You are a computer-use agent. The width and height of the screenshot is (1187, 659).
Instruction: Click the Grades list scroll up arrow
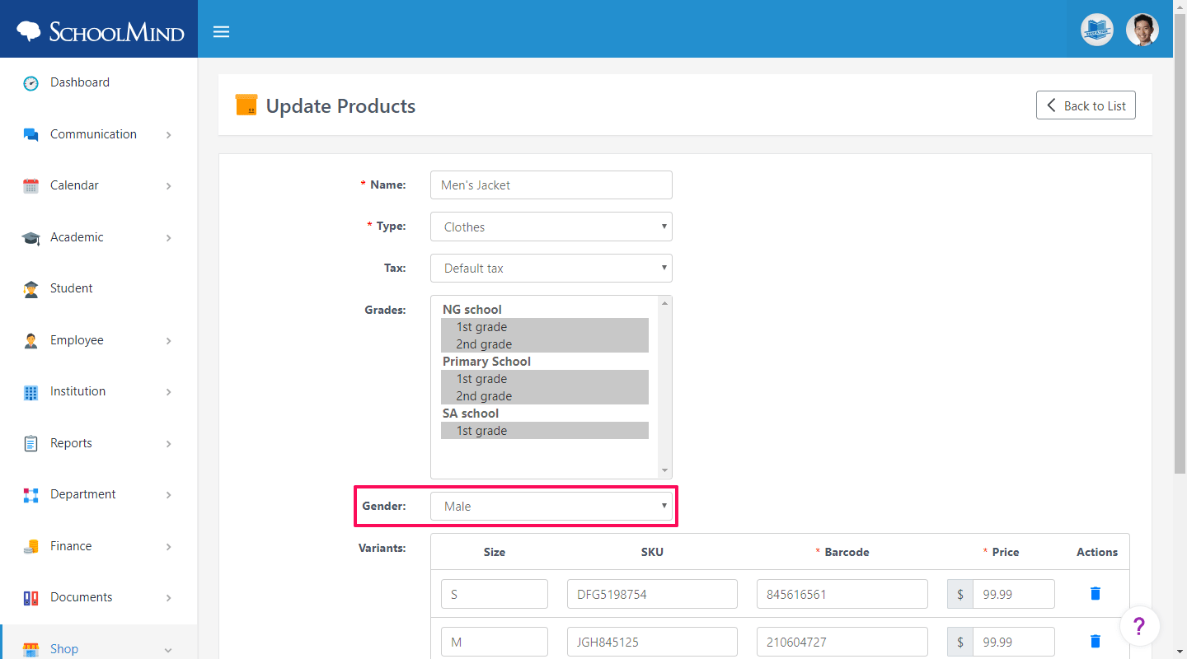(665, 303)
